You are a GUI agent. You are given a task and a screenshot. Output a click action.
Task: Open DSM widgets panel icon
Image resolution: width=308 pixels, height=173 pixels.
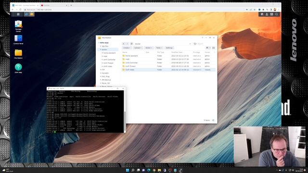pos(271,14)
